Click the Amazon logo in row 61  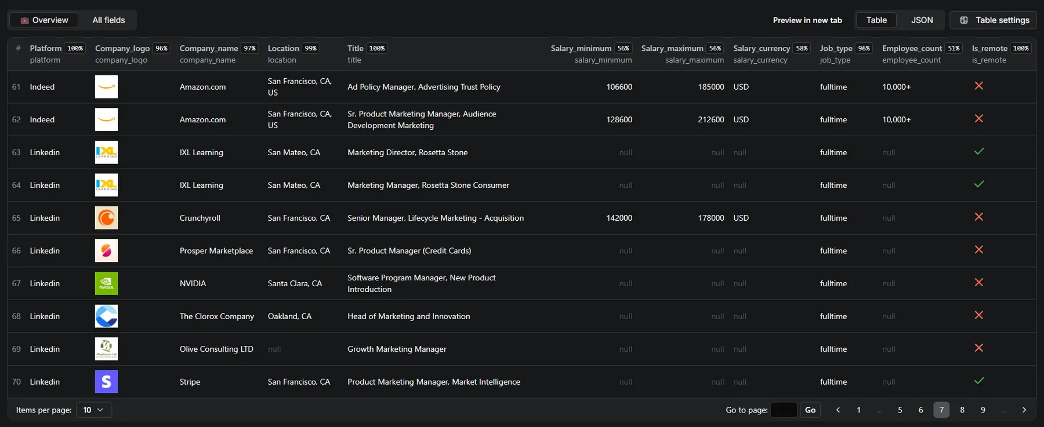(x=106, y=87)
